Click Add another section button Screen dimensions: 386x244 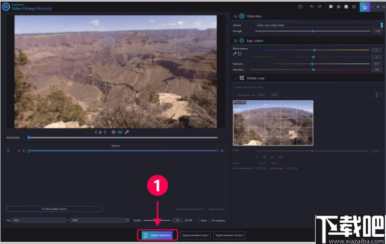point(54,209)
